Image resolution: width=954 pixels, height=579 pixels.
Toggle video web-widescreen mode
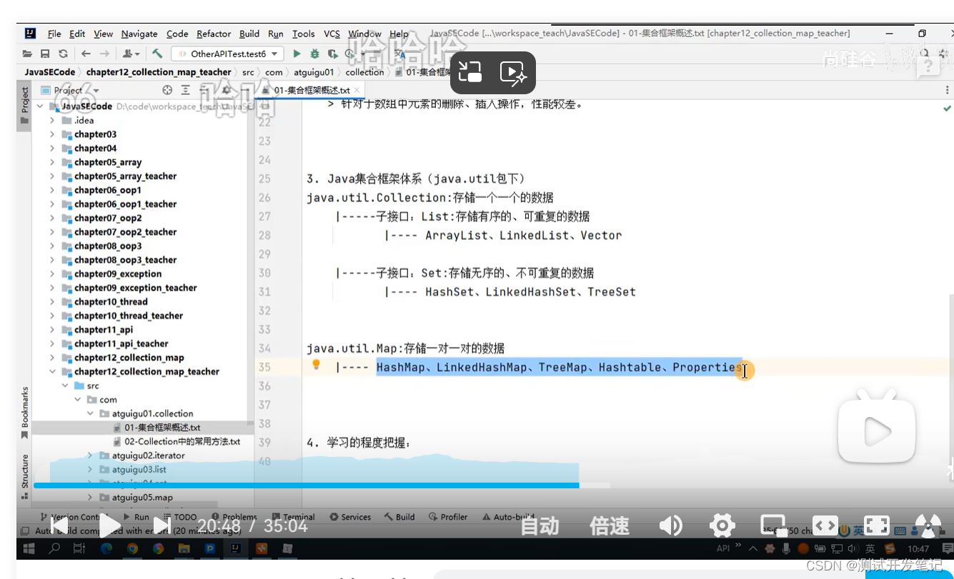pos(825,526)
